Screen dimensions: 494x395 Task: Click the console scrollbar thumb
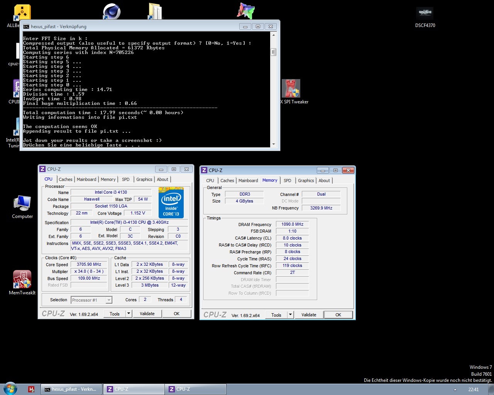tap(274, 52)
